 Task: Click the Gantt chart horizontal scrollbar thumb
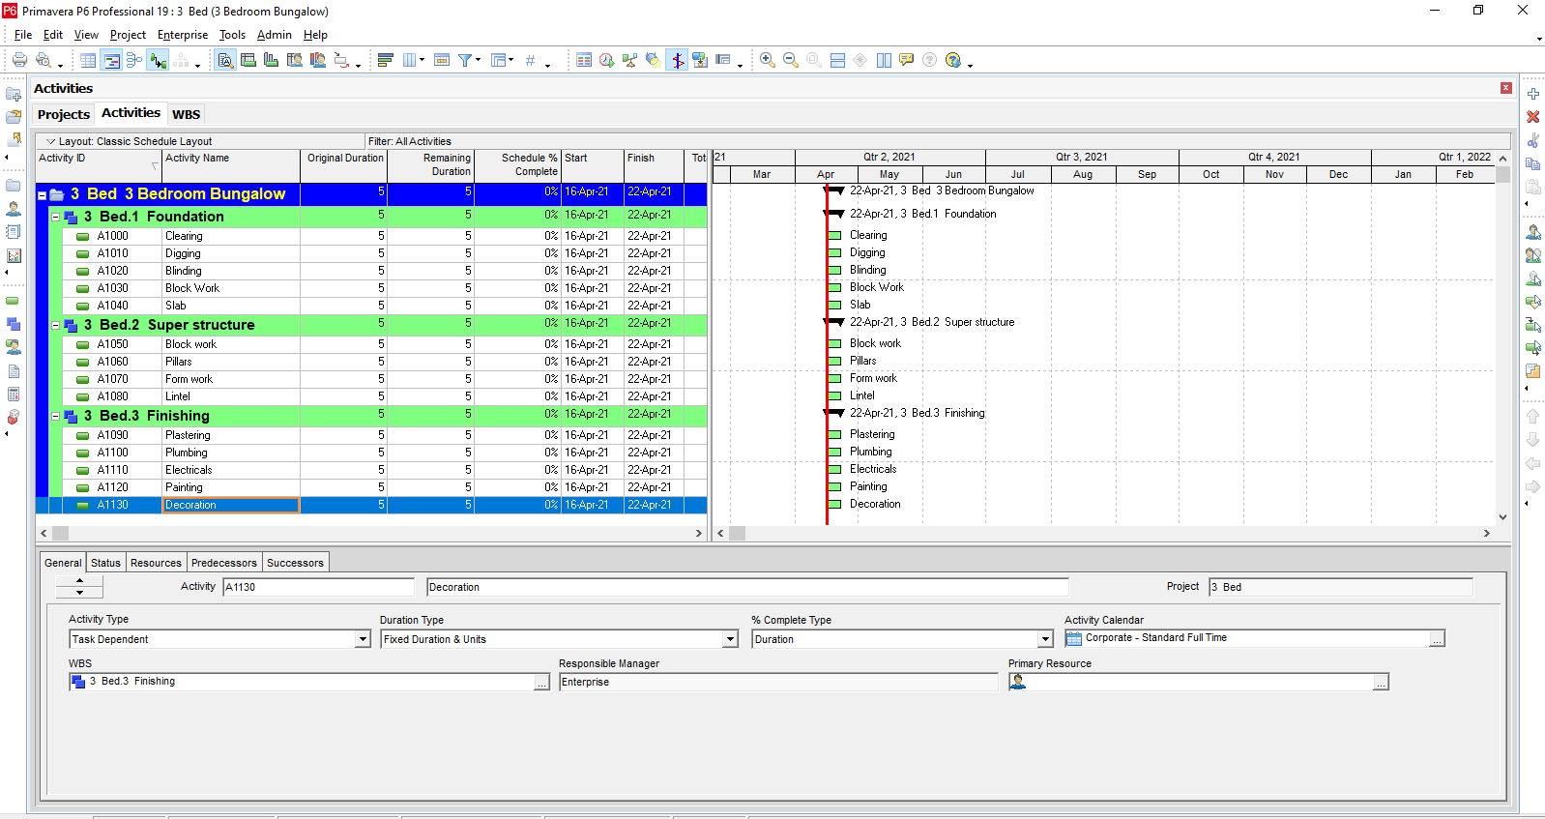point(738,533)
